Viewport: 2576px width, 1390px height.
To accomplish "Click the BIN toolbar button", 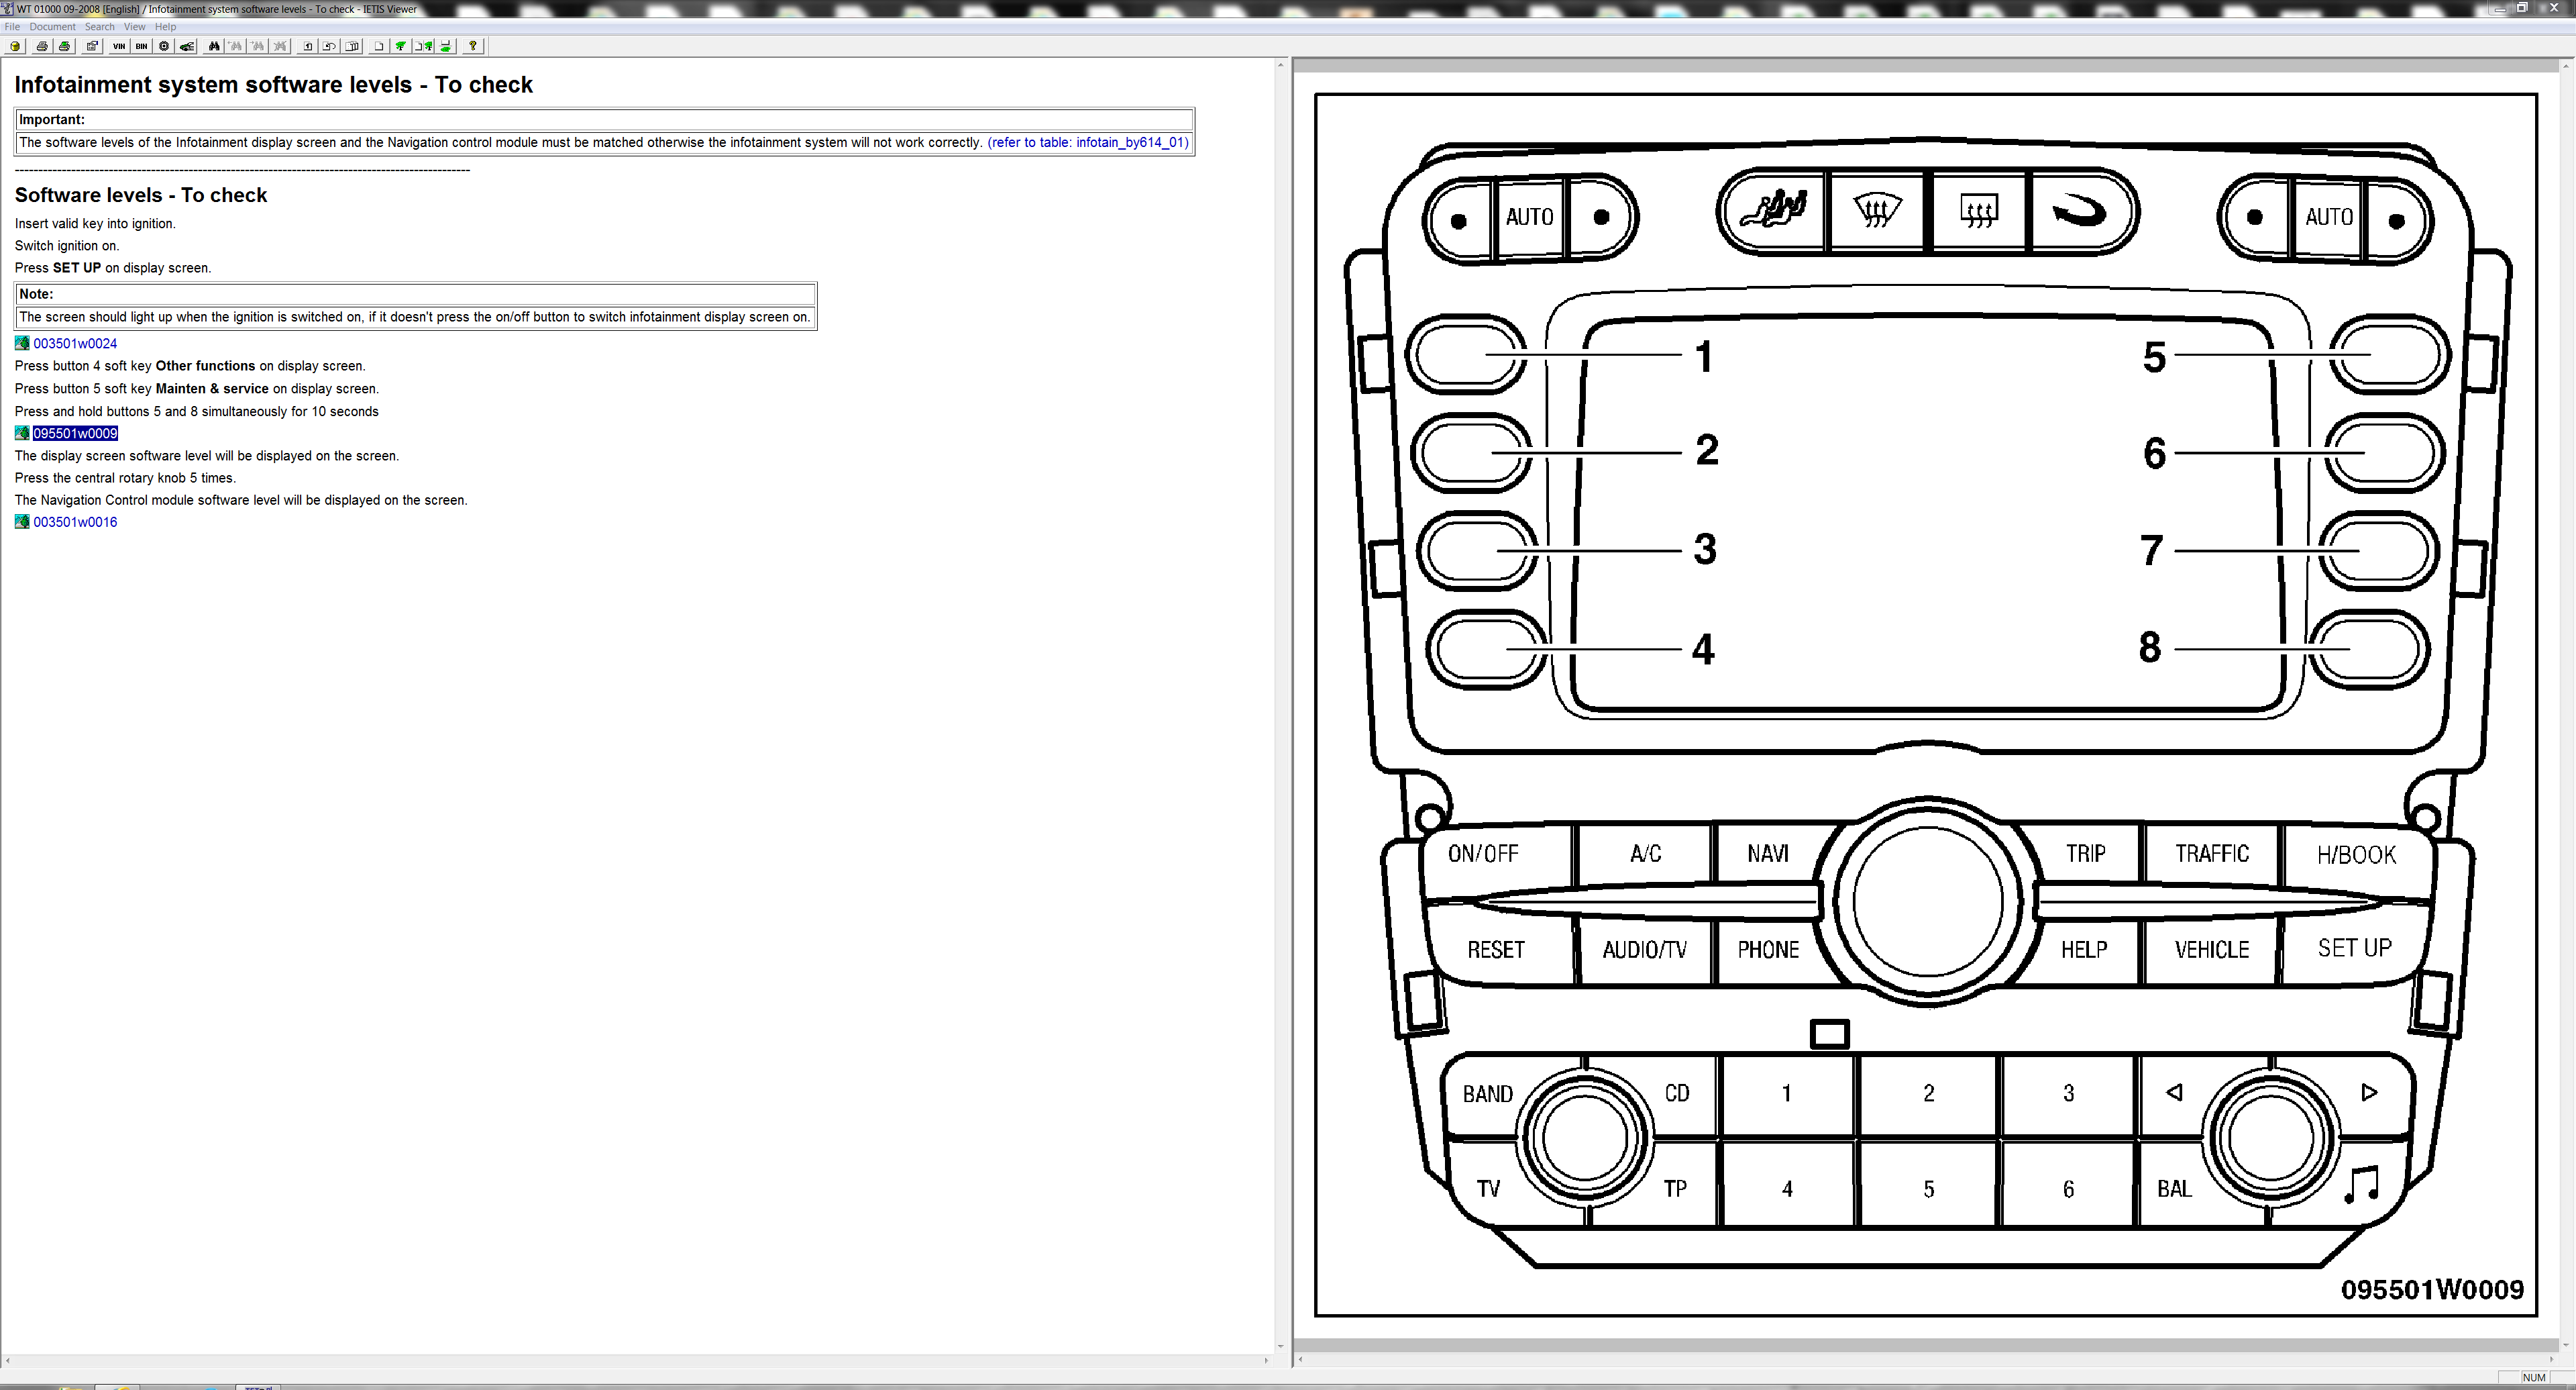I will pyautogui.click(x=141, y=46).
